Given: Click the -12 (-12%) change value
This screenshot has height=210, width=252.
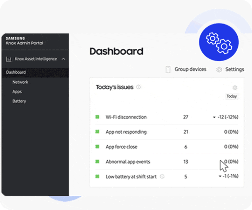Looking at the screenshot, I should (228, 117).
